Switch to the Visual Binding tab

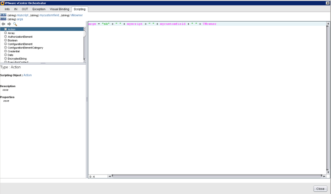(60, 9)
